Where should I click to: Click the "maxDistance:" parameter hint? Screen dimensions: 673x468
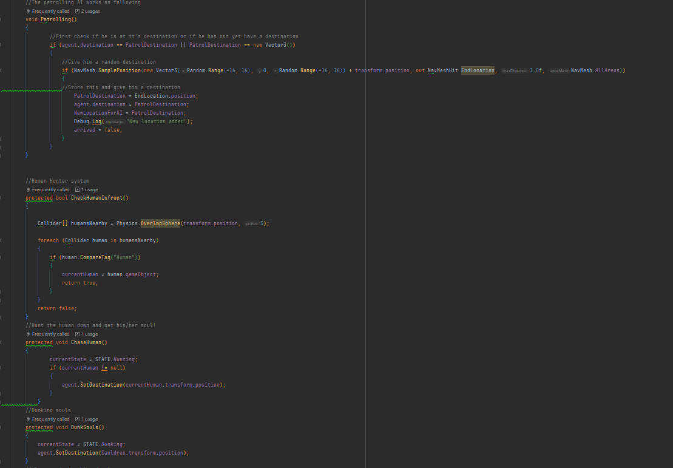pos(515,71)
